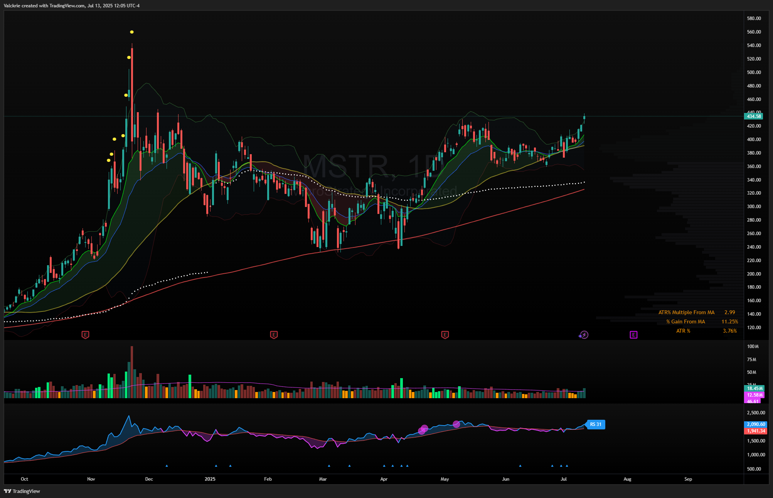The width and height of the screenshot is (773, 498).
Task: Click the Aug label on the time axis
Action: (627, 479)
